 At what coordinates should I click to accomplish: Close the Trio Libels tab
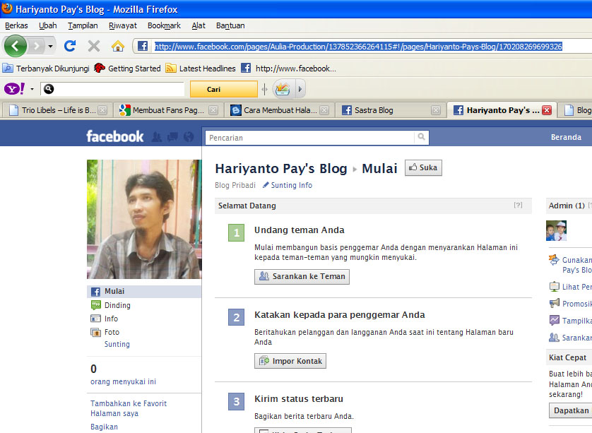[x=102, y=110]
